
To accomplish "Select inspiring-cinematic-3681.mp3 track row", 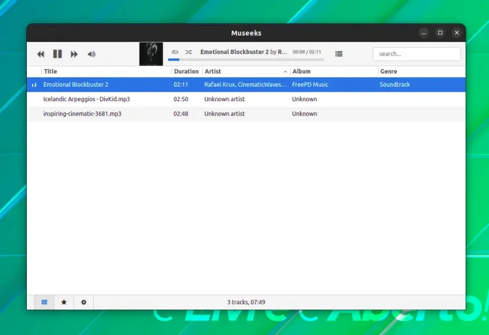I will click(x=246, y=114).
